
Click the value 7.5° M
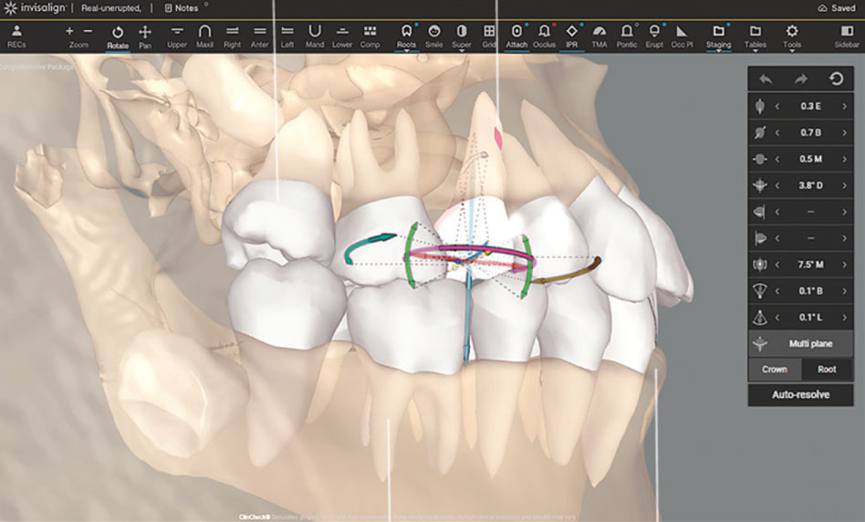pyautogui.click(x=810, y=265)
